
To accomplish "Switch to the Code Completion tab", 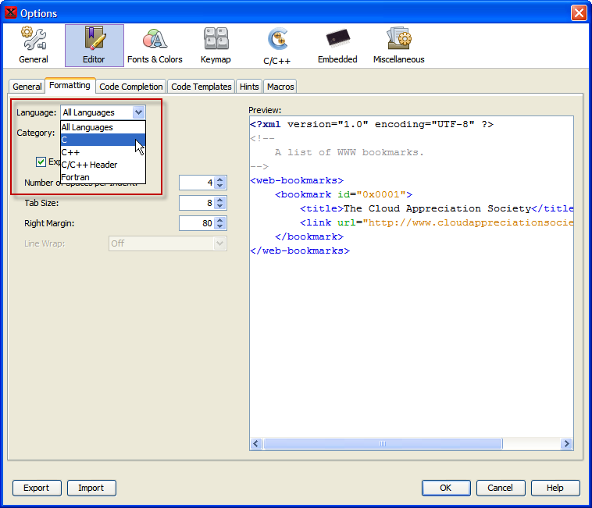I will pyautogui.click(x=131, y=87).
